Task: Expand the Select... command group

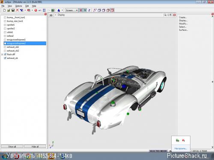Action: pyautogui.click(x=183, y=27)
